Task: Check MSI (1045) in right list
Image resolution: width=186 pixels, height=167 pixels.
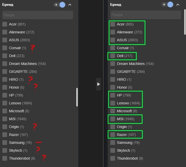Action: coord(113,119)
